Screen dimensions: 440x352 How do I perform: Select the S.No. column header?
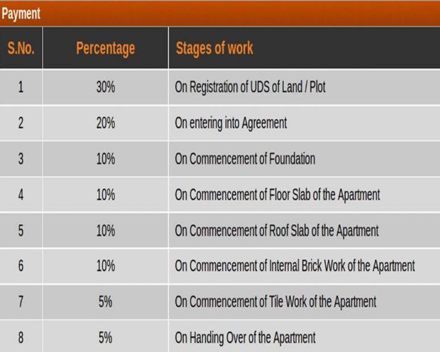point(21,48)
